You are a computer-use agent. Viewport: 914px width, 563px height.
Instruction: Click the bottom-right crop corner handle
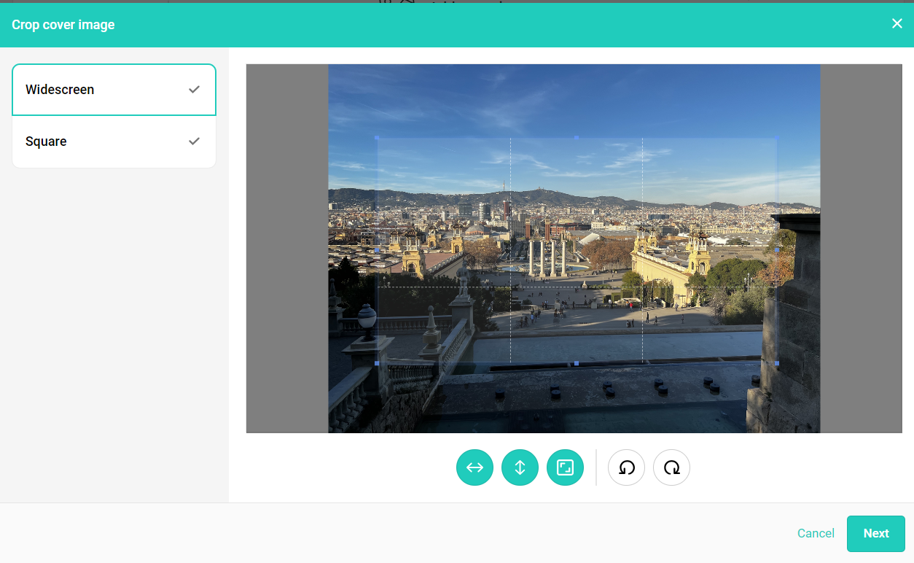(777, 363)
